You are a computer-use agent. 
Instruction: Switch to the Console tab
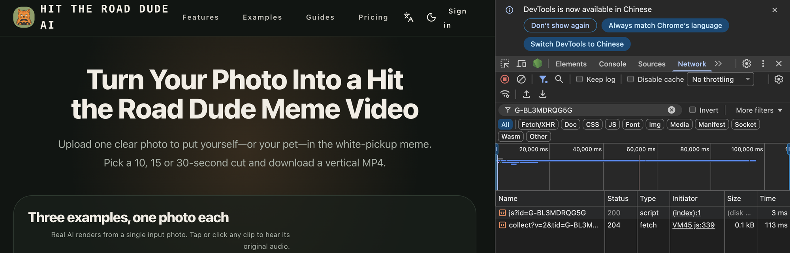tap(612, 64)
